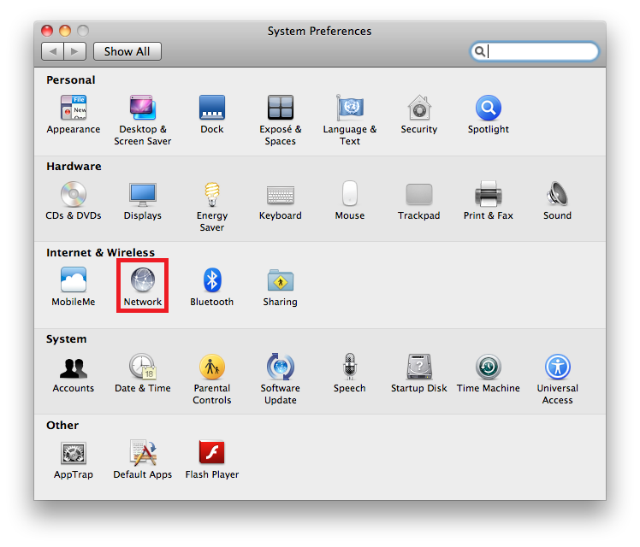Open the Time Machine preference pane
Viewport: 640px width, 547px height.
pos(488,368)
